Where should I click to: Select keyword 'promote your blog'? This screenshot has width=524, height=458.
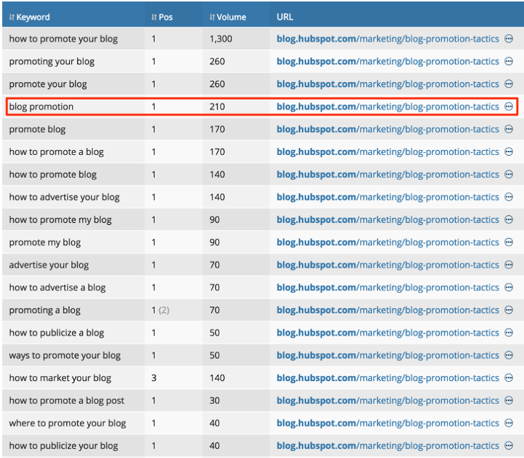tap(48, 84)
